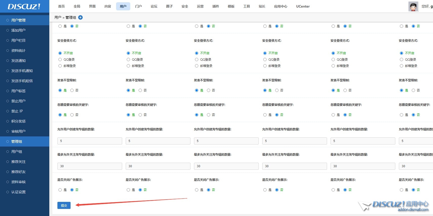
Task: Open 发送手机短信 sidebar entry
Action: coord(22,81)
